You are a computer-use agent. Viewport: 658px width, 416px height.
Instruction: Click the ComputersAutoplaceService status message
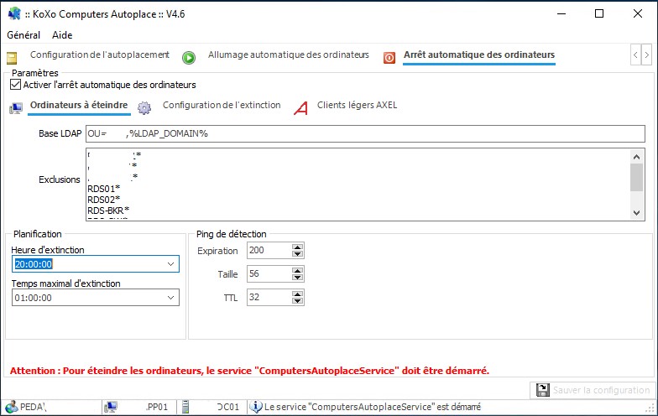click(x=373, y=407)
